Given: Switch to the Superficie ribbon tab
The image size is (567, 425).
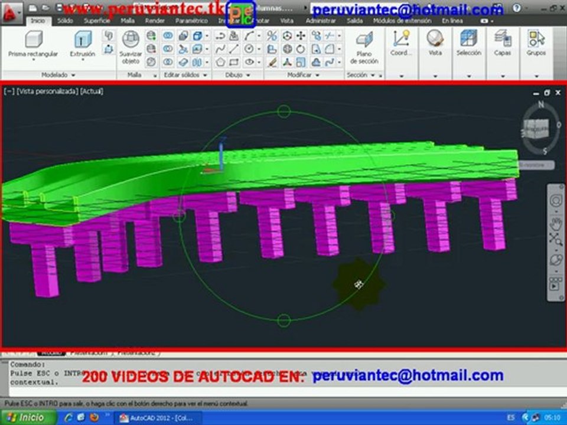Looking at the screenshot, I should pos(97,21).
